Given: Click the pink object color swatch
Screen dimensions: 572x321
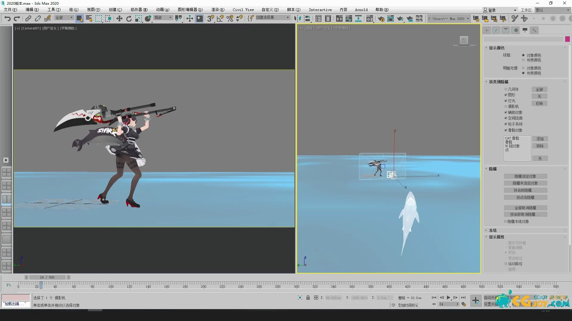Looking at the screenshot, I should click(567, 39).
